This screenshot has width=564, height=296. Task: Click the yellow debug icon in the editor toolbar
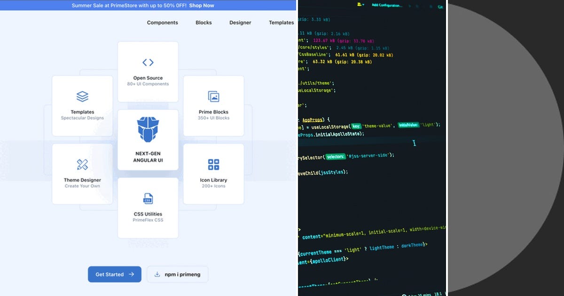[359, 5]
